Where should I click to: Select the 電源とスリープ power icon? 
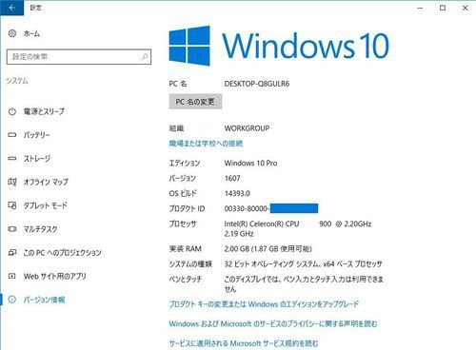12,111
